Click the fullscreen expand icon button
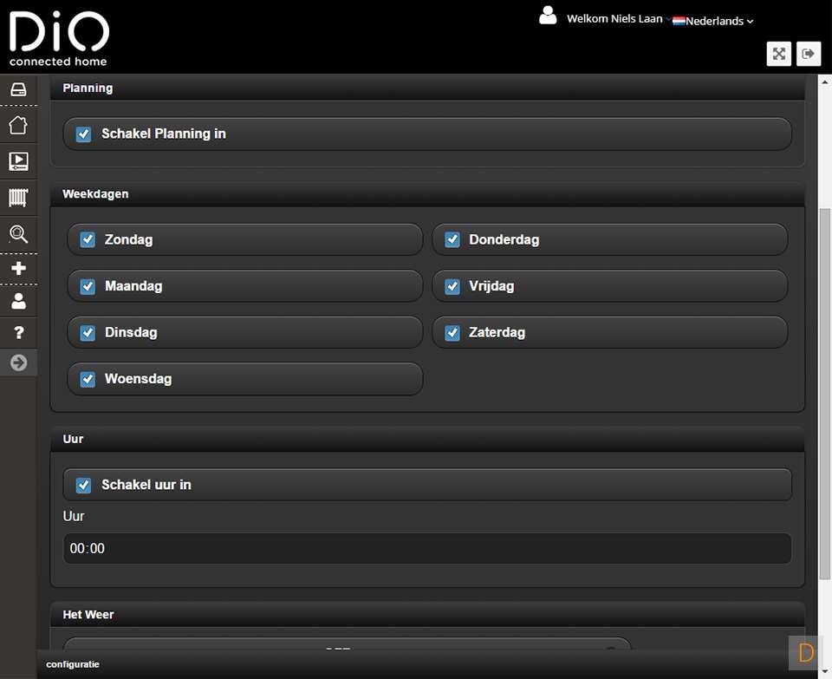The height and width of the screenshot is (679, 832). pyautogui.click(x=779, y=54)
